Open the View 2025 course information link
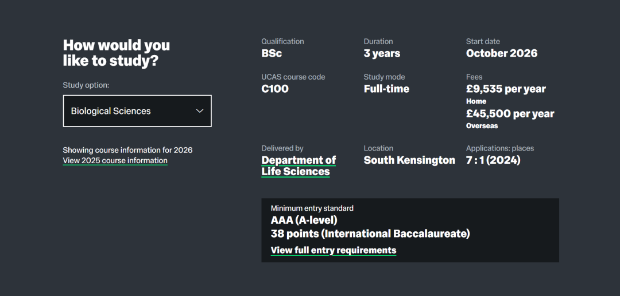 click(x=115, y=161)
